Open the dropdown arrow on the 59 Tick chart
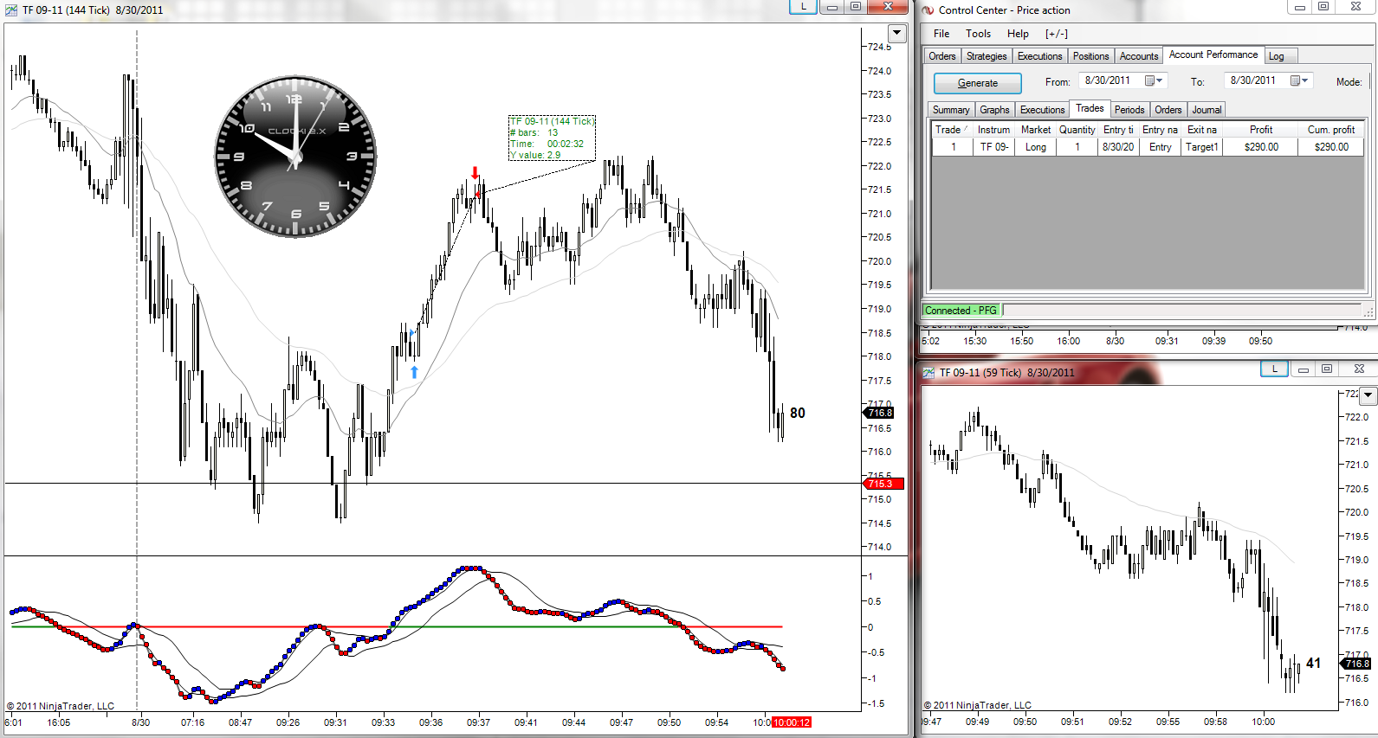The height and width of the screenshot is (738, 1378). [1368, 395]
